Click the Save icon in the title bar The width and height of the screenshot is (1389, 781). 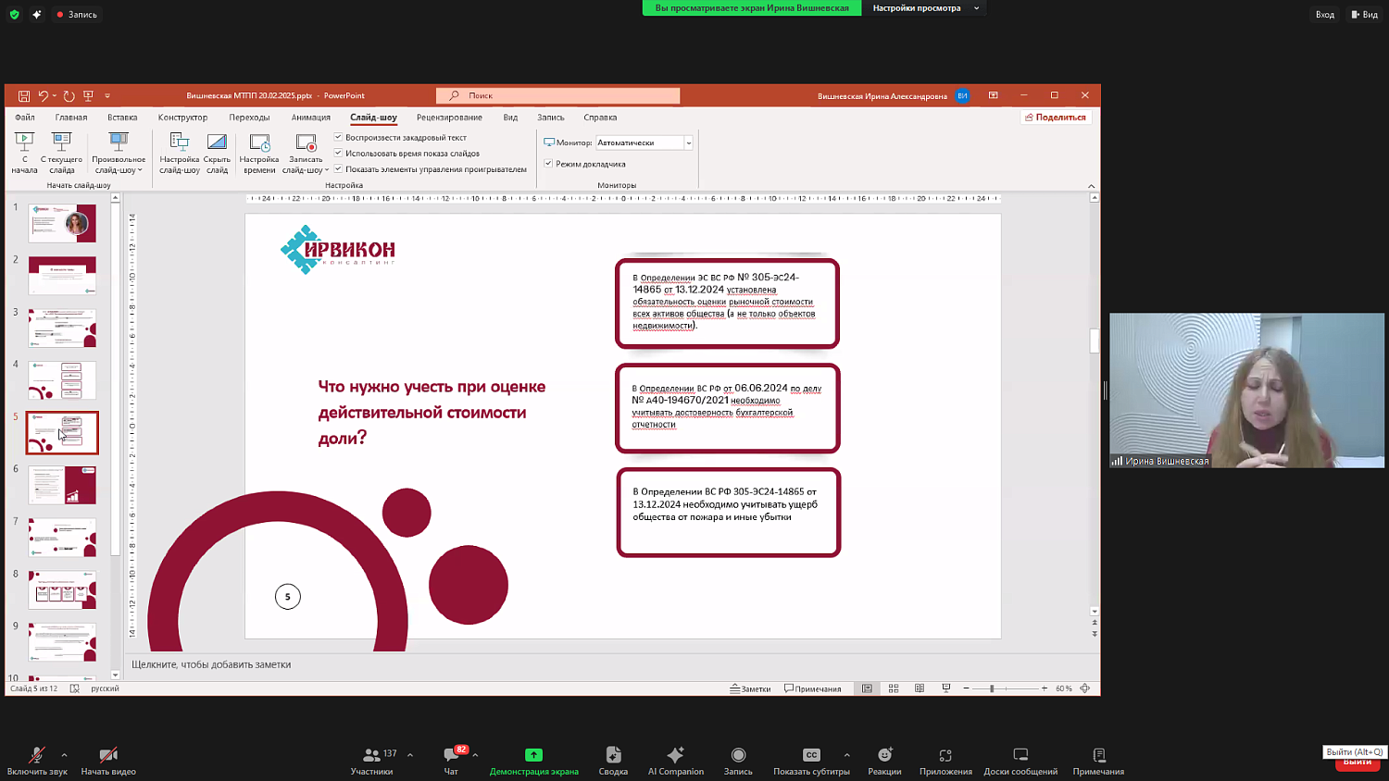point(24,95)
